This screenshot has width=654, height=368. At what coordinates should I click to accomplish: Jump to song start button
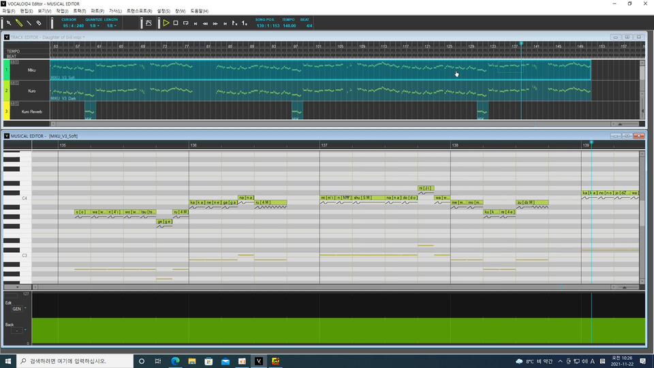196,24
